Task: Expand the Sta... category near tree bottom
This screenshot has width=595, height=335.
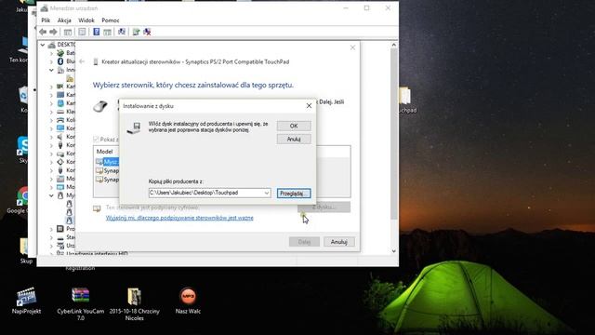Action: coord(51,237)
